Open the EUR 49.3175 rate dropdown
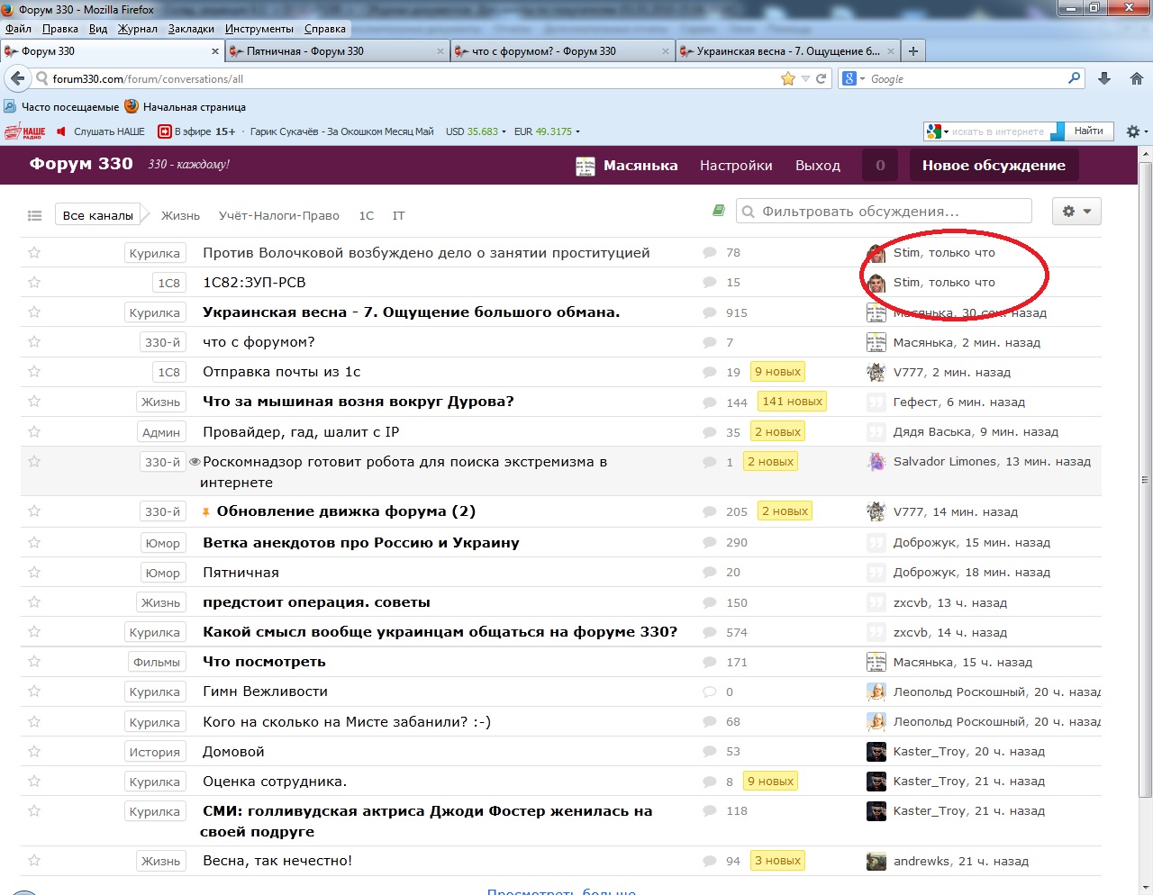The height and width of the screenshot is (895, 1153). pos(577,131)
